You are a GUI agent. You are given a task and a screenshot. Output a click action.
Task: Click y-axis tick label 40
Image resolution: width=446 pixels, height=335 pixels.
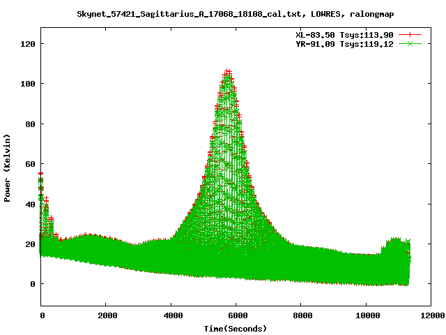[x=30, y=204]
